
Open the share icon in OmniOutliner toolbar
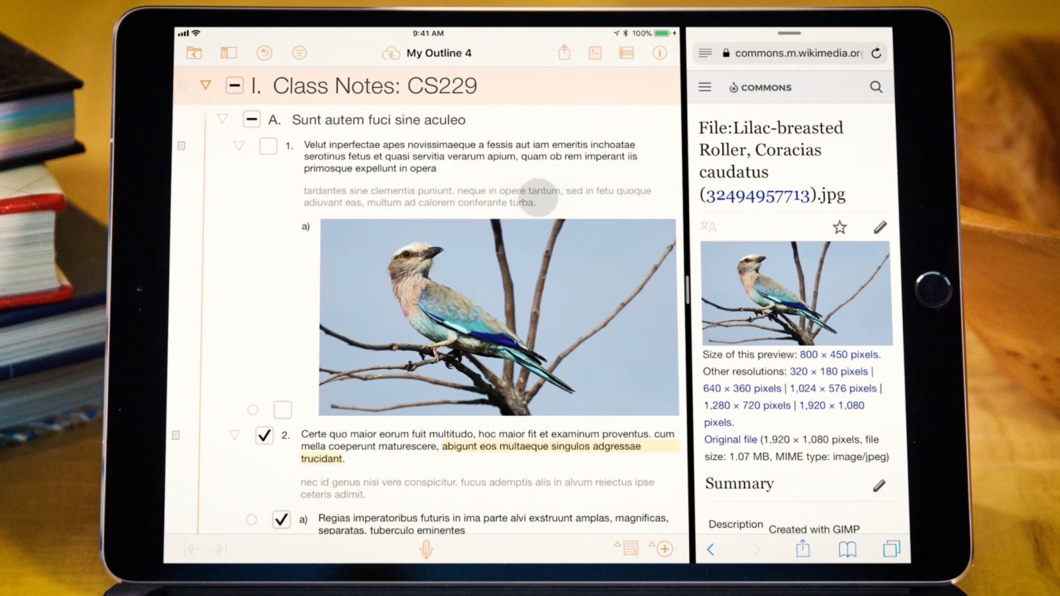tap(564, 52)
